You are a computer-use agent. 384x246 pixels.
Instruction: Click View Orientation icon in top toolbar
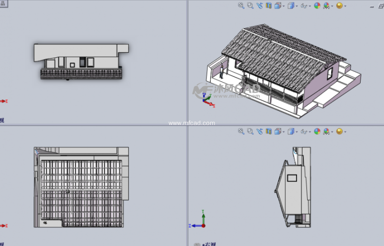pyautogui.click(x=278, y=6)
